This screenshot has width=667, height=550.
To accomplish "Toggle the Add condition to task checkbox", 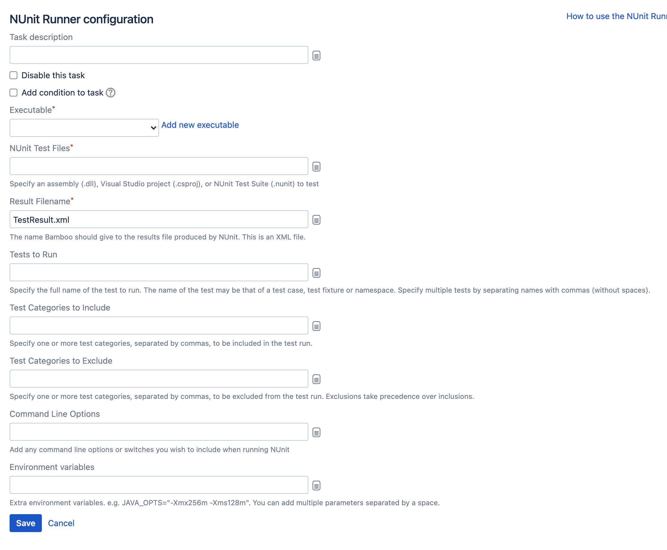I will (x=14, y=92).
